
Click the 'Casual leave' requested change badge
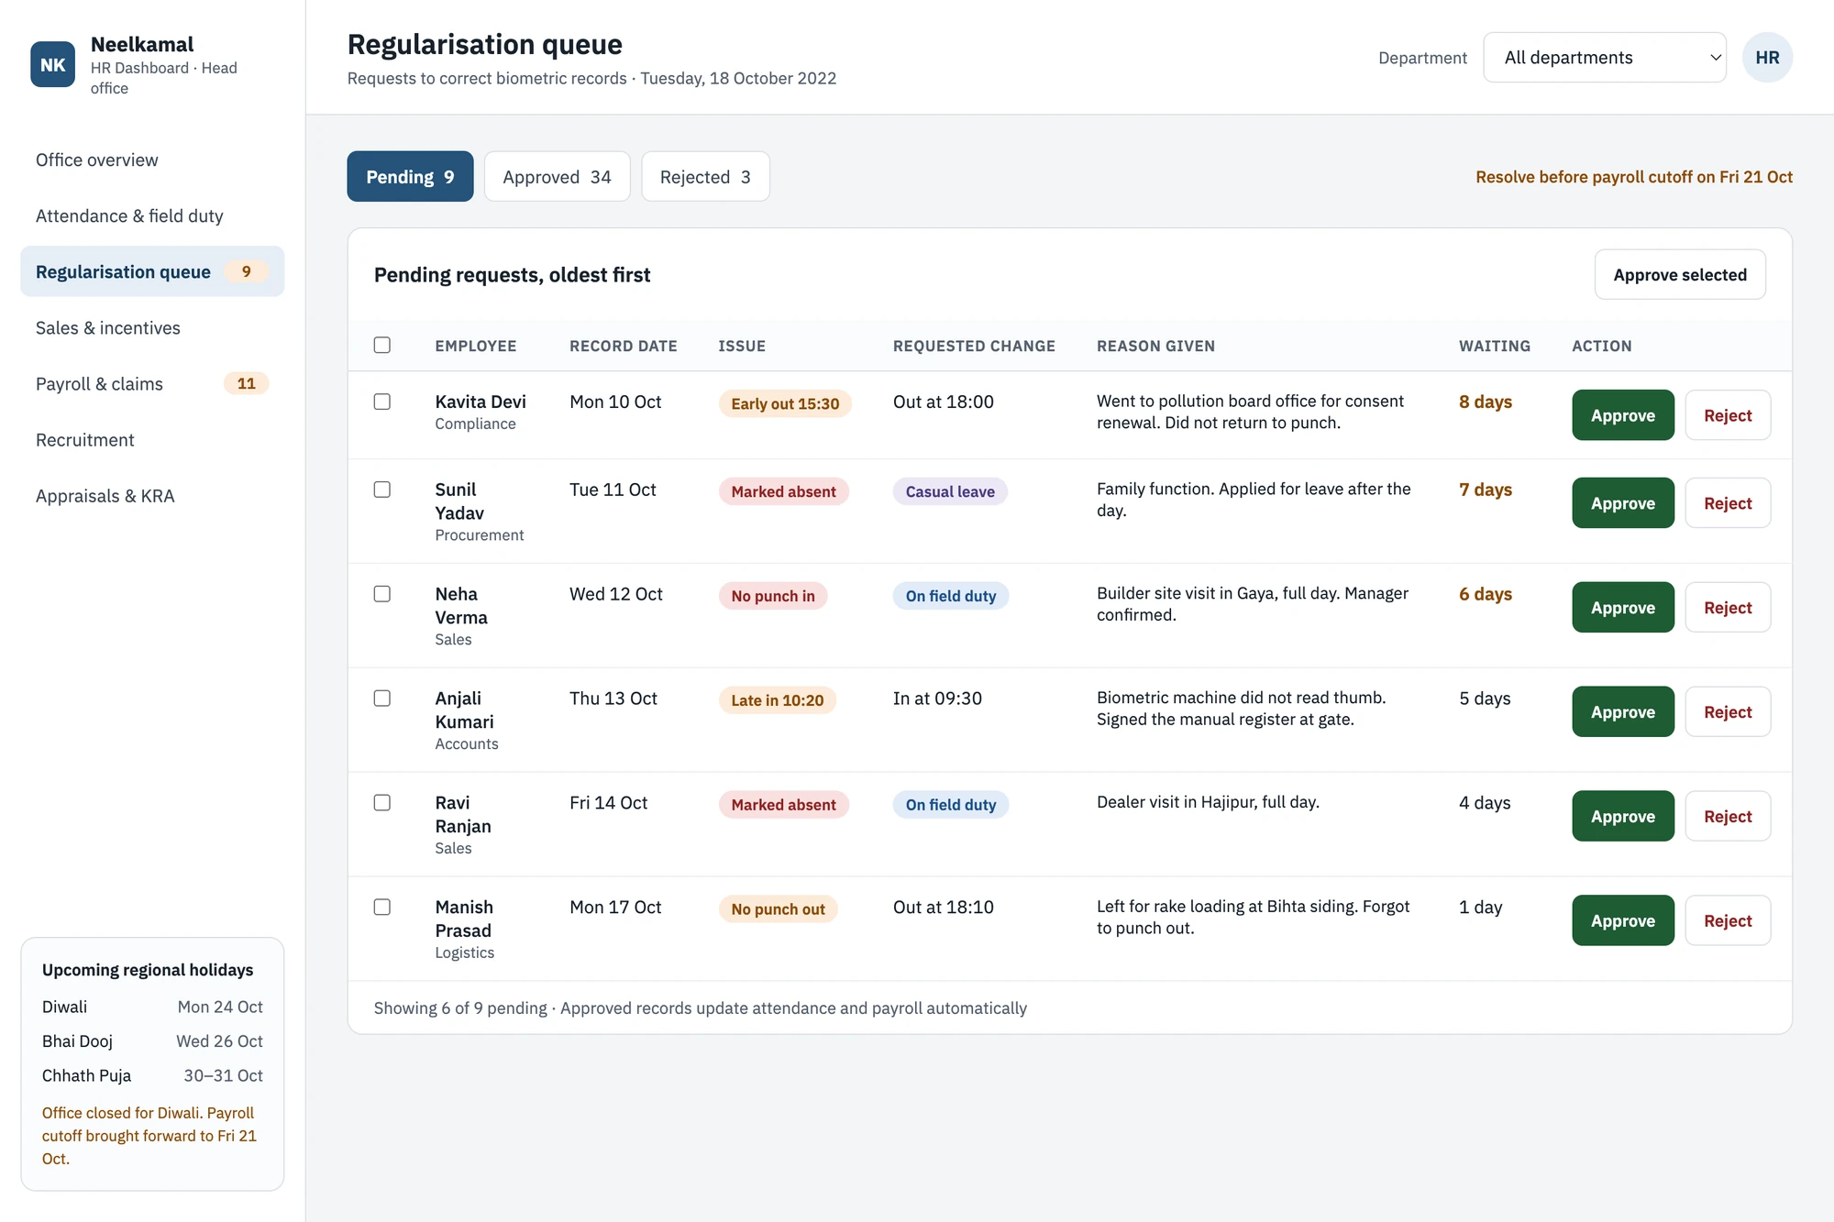950,492
